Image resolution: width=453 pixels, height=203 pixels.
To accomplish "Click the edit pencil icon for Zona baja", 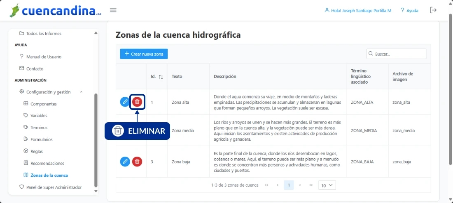I will point(125,162).
